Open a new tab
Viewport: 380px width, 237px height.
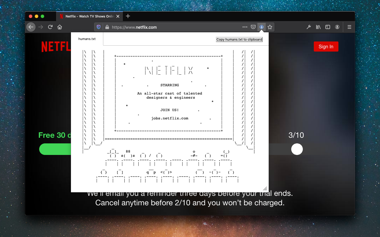(128, 16)
